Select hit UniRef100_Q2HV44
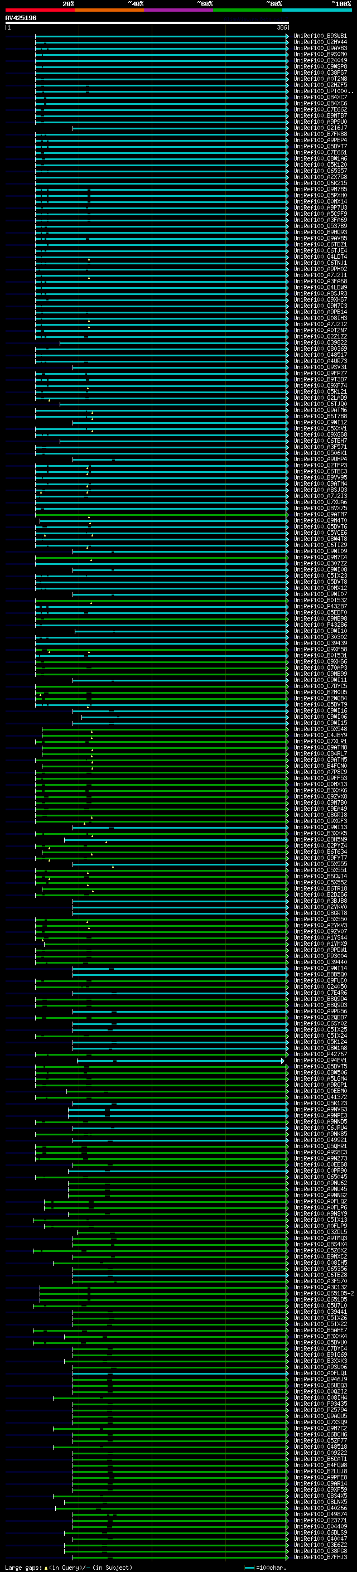 point(320,42)
